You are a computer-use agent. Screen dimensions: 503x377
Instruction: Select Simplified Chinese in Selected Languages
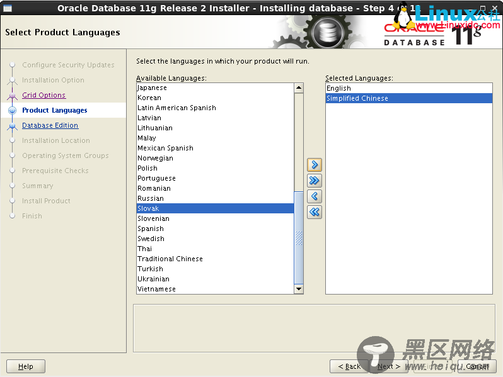(x=409, y=98)
